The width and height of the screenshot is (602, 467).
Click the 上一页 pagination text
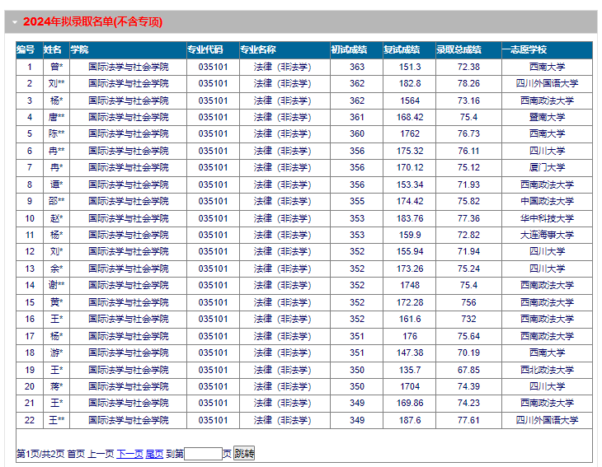click(x=101, y=454)
